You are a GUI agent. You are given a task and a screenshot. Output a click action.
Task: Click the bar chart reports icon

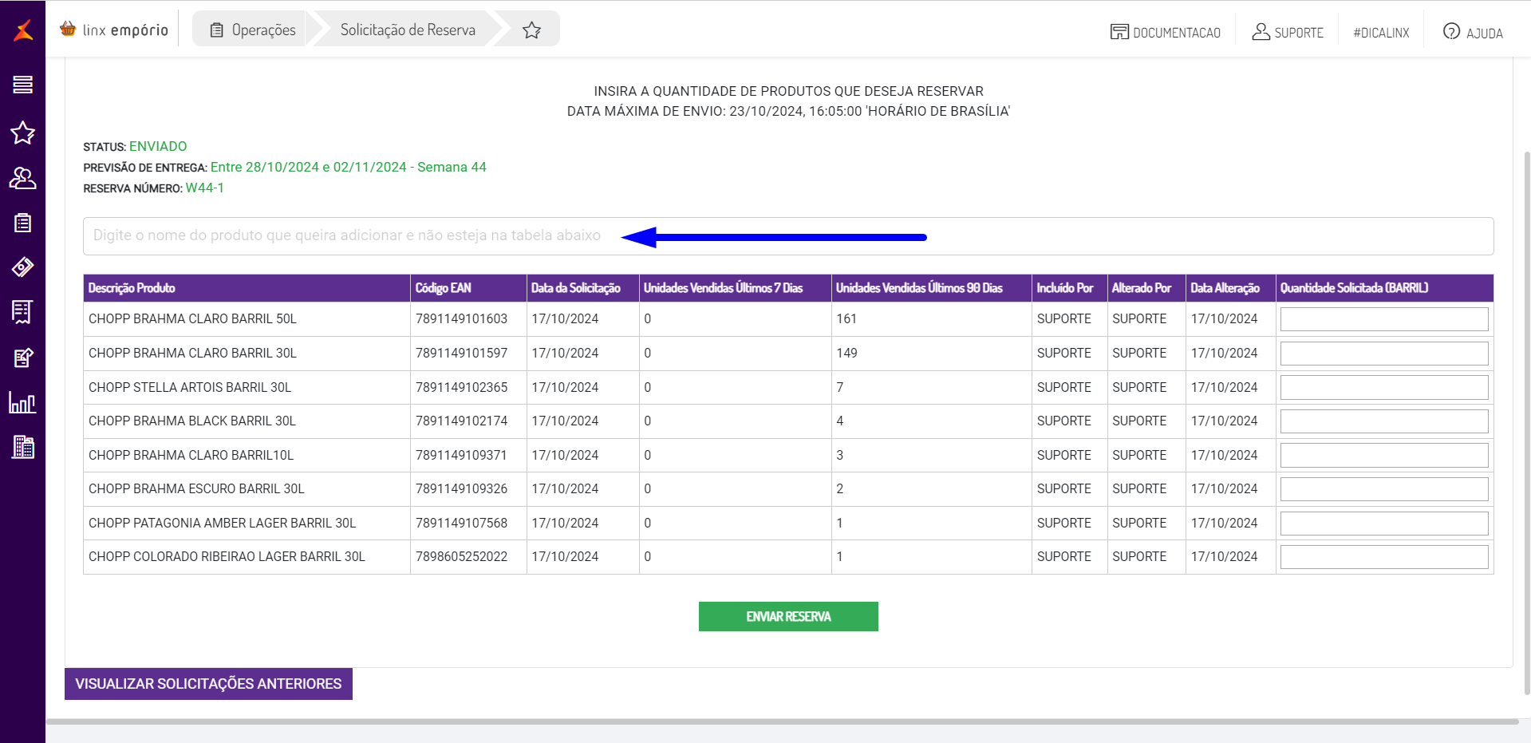pos(22,402)
